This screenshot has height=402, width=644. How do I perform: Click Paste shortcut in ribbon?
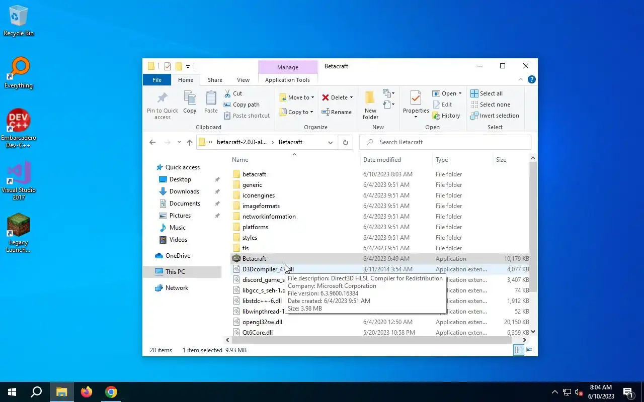point(247,116)
